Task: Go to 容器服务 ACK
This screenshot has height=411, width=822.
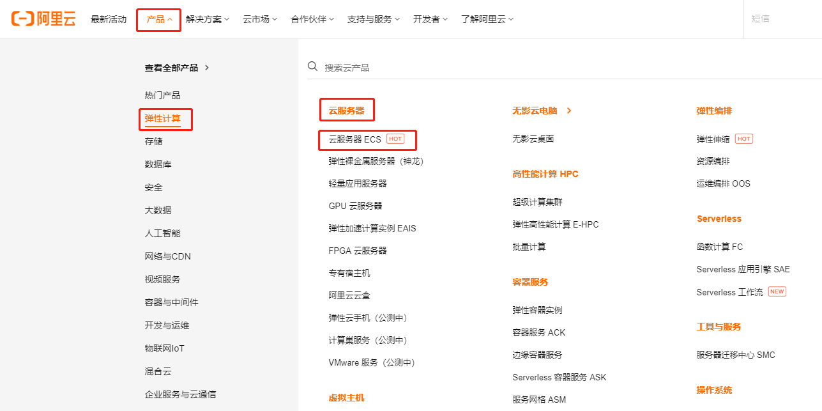Action: point(538,332)
